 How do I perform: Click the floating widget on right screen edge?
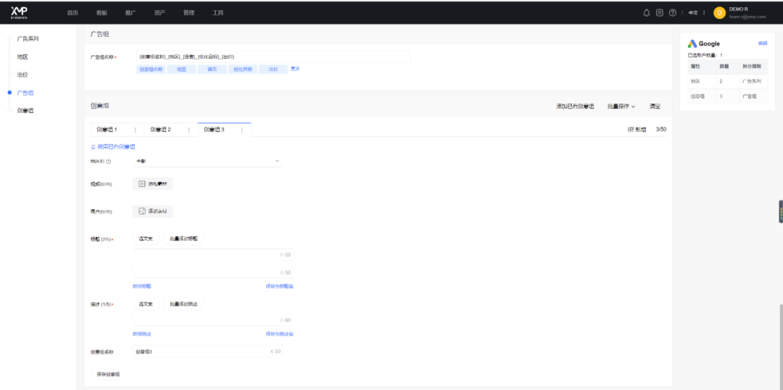[781, 211]
